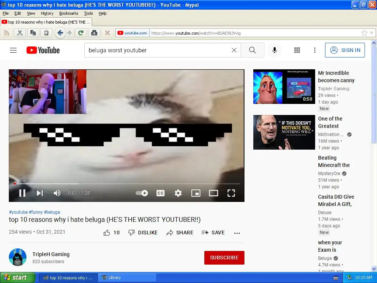
Task: Click the Stop loading X icon
Action: click(x=108, y=33)
